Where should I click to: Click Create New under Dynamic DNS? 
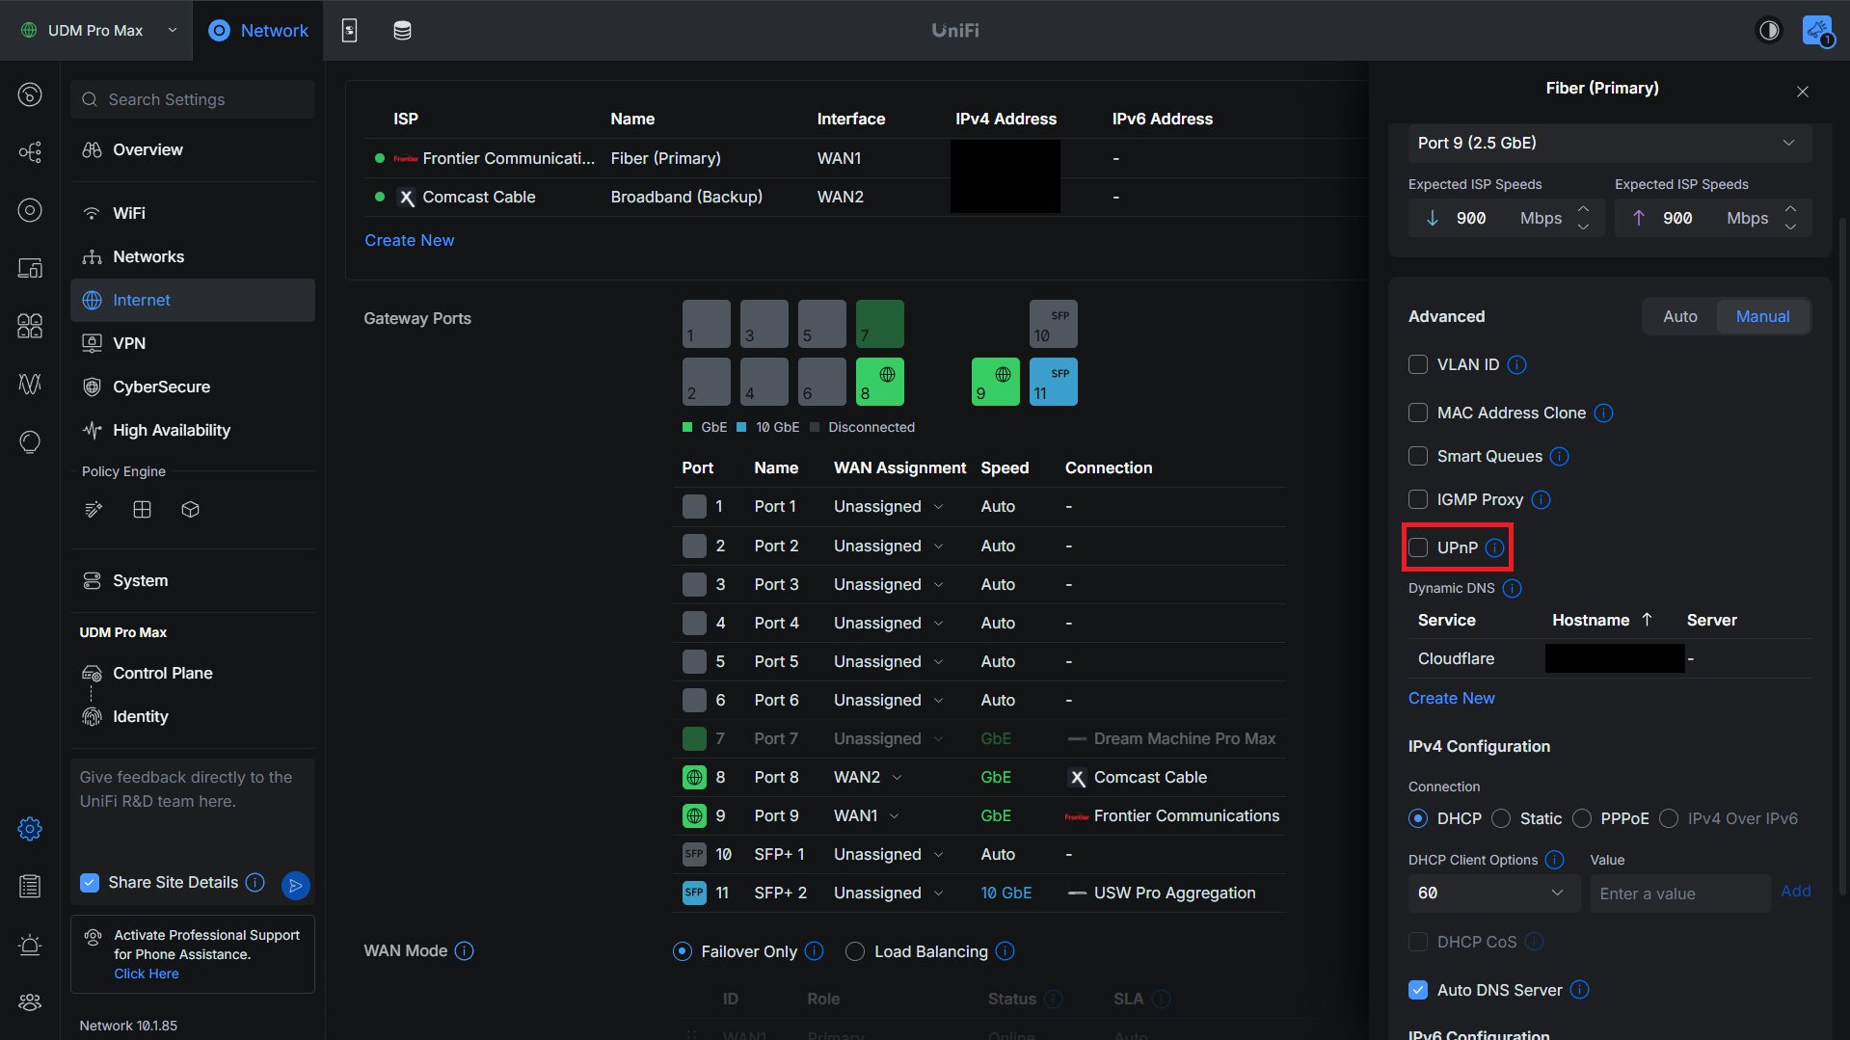coord(1451,698)
